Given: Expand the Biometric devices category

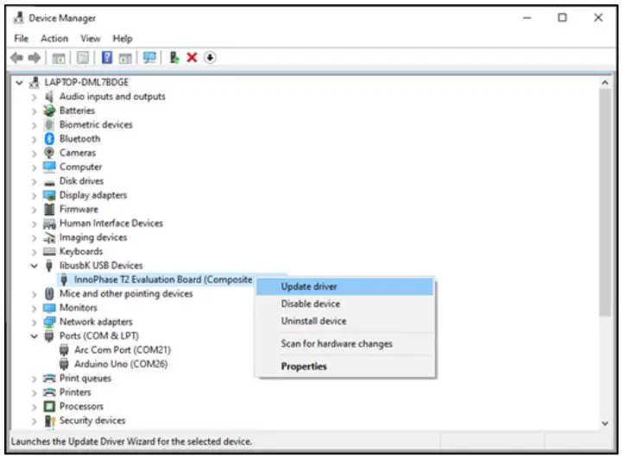Looking at the screenshot, I should (x=35, y=125).
